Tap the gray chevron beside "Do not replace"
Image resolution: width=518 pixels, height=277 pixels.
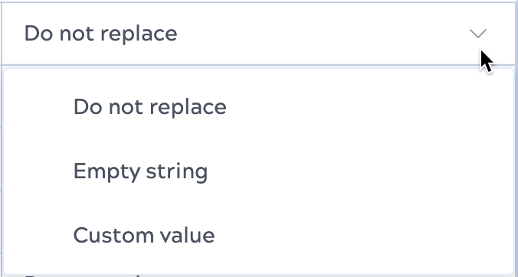click(x=477, y=34)
